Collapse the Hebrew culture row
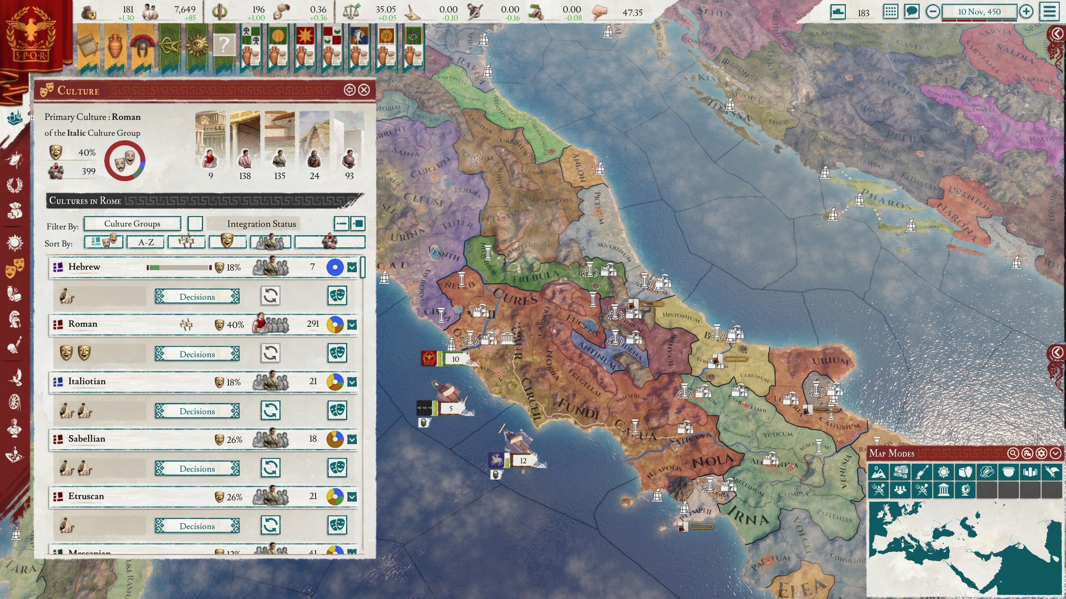 coord(352,267)
